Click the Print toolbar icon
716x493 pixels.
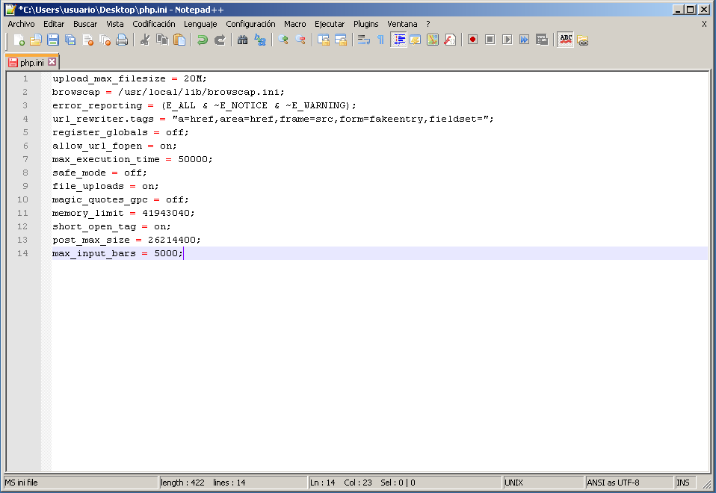tap(122, 40)
